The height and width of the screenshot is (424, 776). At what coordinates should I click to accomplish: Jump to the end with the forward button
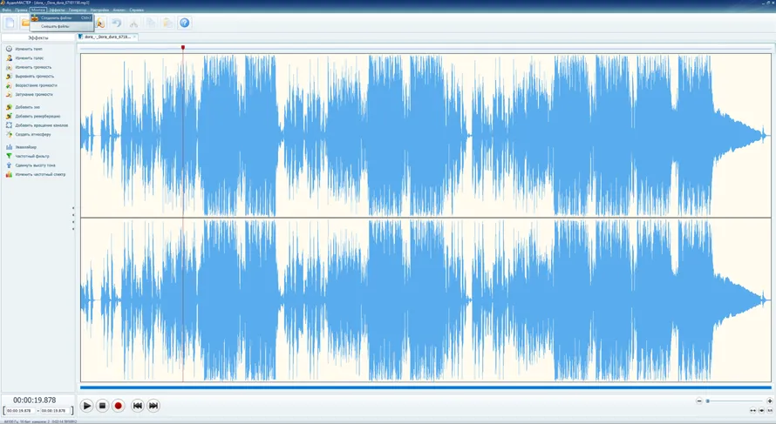[x=153, y=406]
